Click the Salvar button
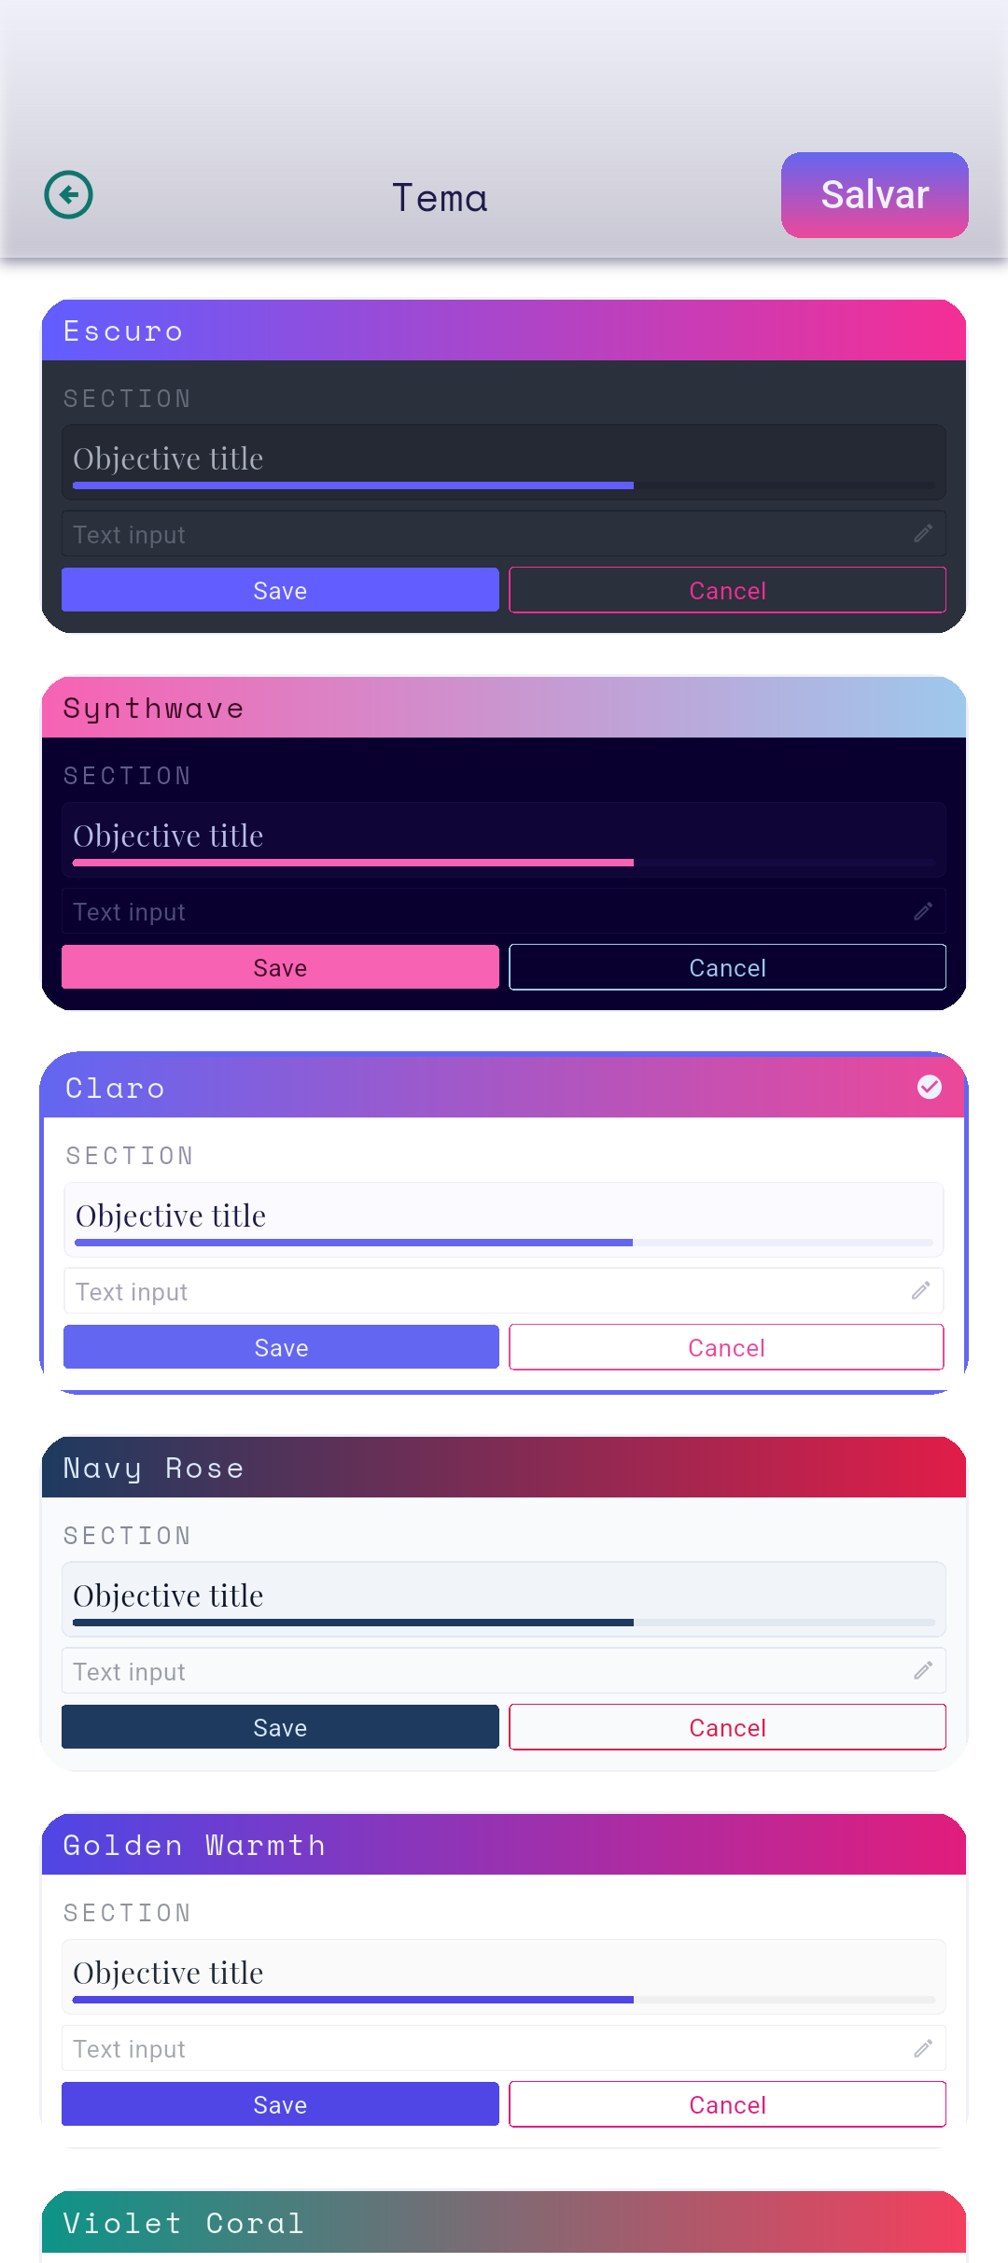 875,195
